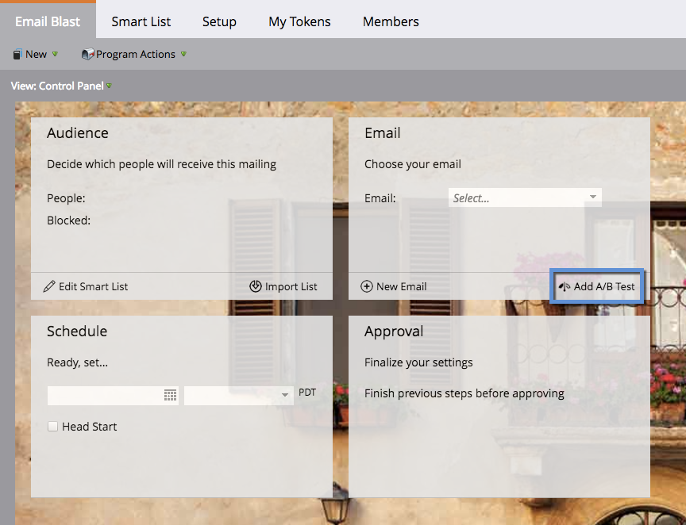Open the View: Control Panel dropdown
686x525 pixels.
point(61,86)
